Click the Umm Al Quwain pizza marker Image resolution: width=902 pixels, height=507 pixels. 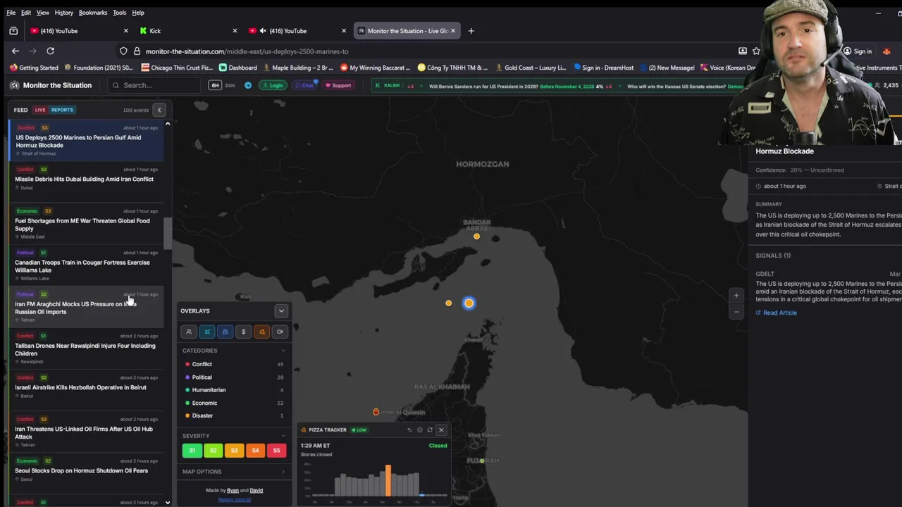tap(376, 412)
